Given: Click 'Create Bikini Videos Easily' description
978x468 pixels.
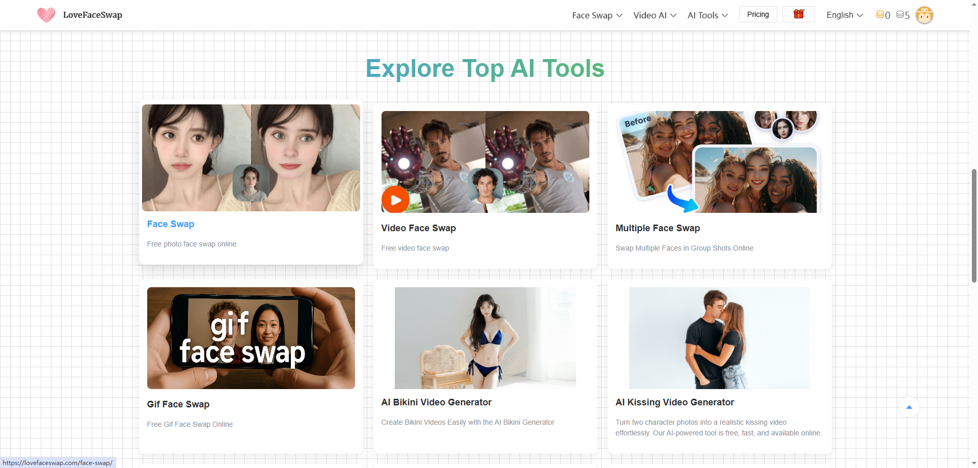Looking at the screenshot, I should pos(468,422).
